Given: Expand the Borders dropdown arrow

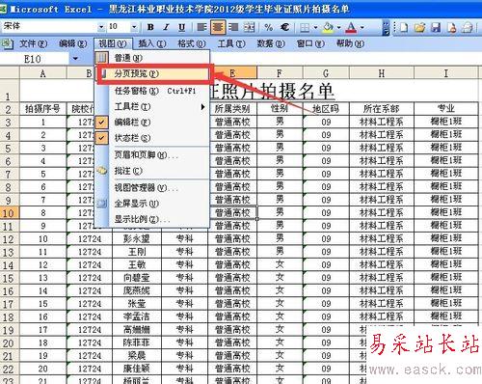Looking at the screenshot, I should pos(315,28).
